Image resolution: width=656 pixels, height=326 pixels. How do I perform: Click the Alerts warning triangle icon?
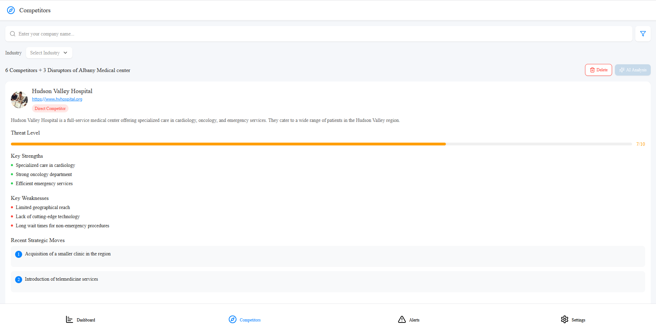[x=402, y=319]
